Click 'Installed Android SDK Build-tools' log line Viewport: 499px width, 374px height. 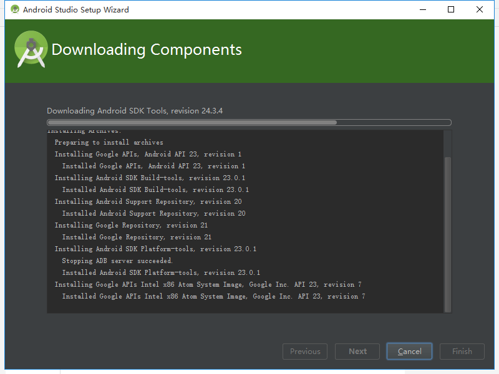click(155, 189)
